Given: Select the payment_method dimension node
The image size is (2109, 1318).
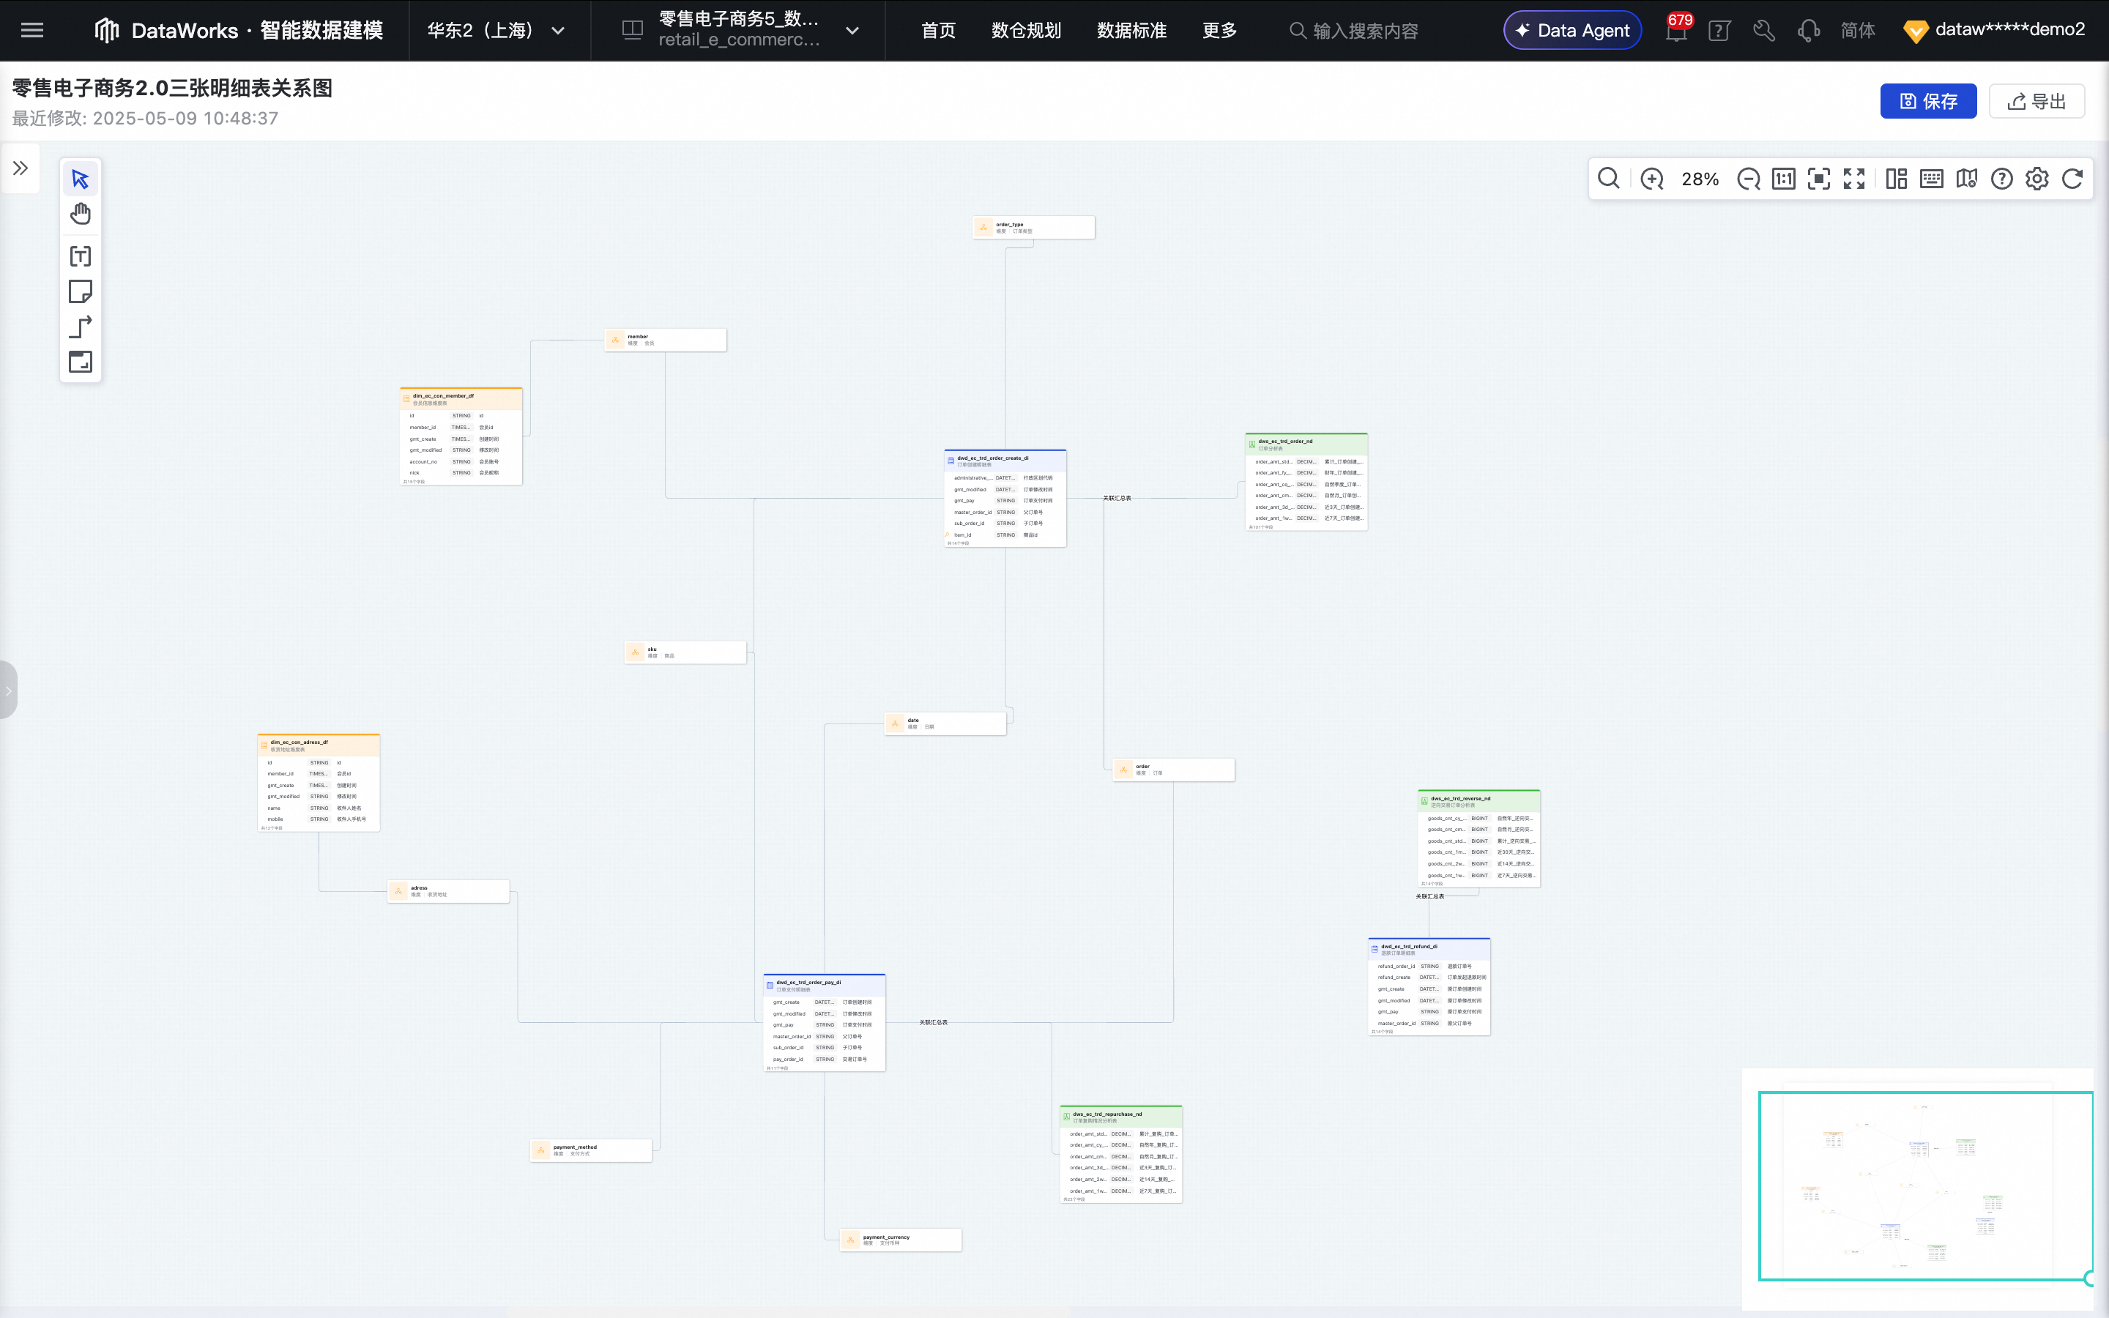Looking at the screenshot, I should coord(591,1150).
